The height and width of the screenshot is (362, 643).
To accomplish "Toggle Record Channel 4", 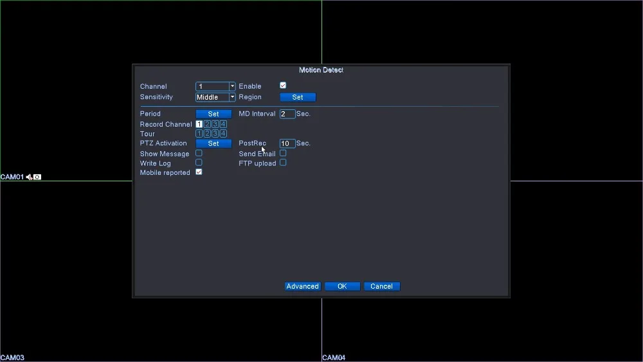I will [x=223, y=124].
